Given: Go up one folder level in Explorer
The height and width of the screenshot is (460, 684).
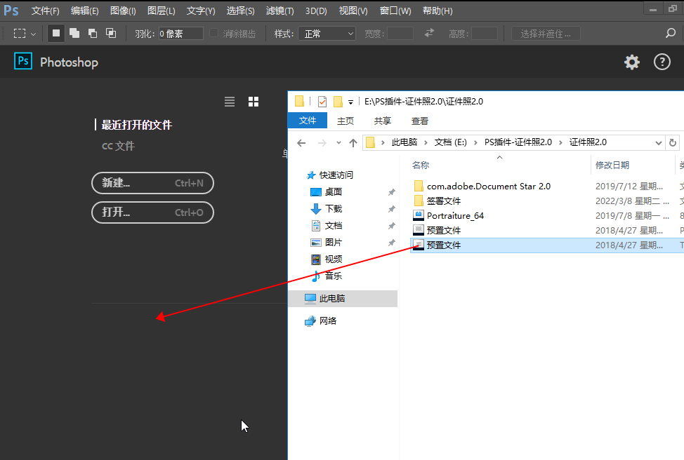Looking at the screenshot, I should (353, 143).
